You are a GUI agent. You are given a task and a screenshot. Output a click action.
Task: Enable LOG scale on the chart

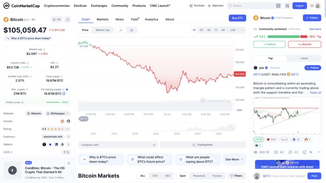(233, 30)
